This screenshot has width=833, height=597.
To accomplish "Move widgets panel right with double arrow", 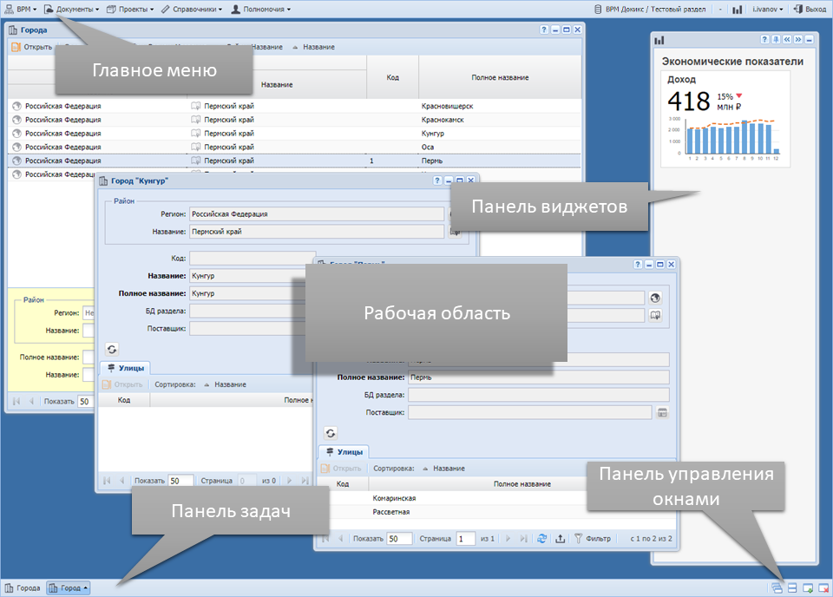I will click(x=798, y=40).
